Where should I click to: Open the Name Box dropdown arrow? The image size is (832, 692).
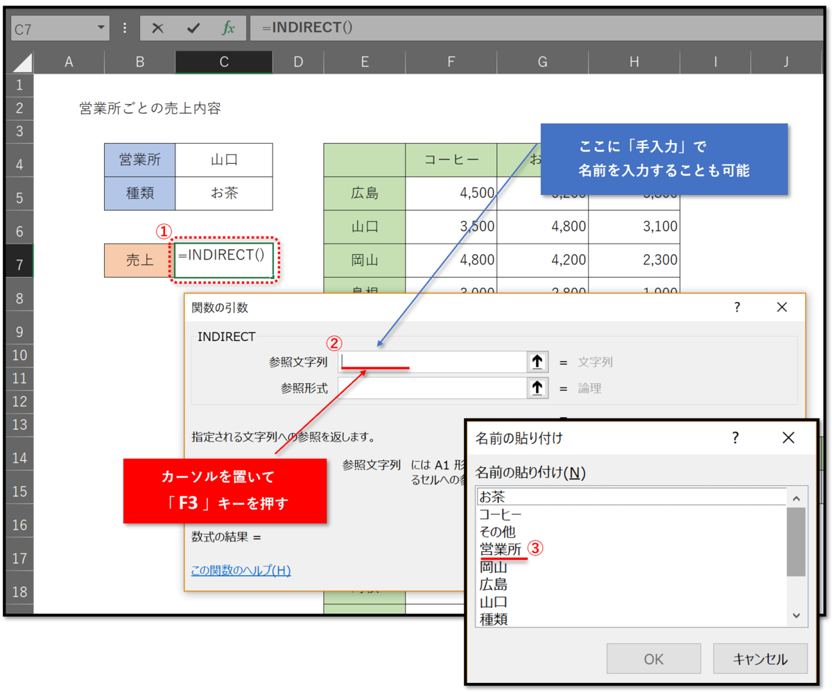pyautogui.click(x=103, y=28)
